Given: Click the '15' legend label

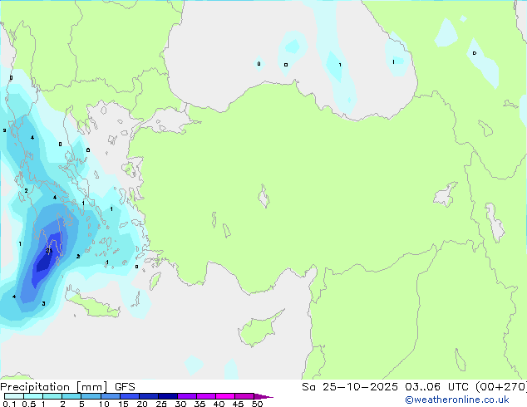Looking at the screenshot, I should click(x=123, y=404).
